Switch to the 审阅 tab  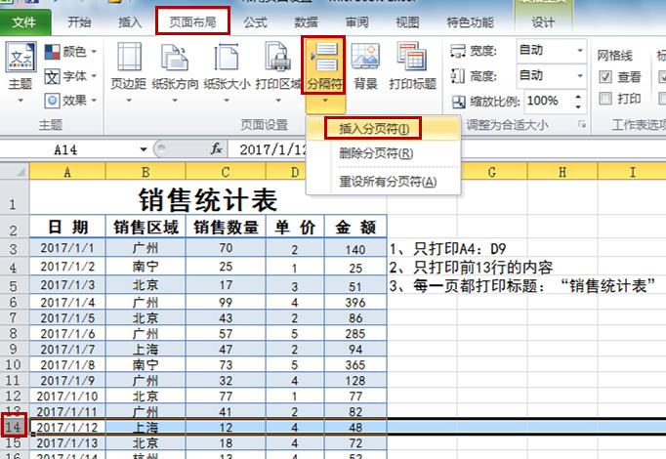tap(356, 22)
